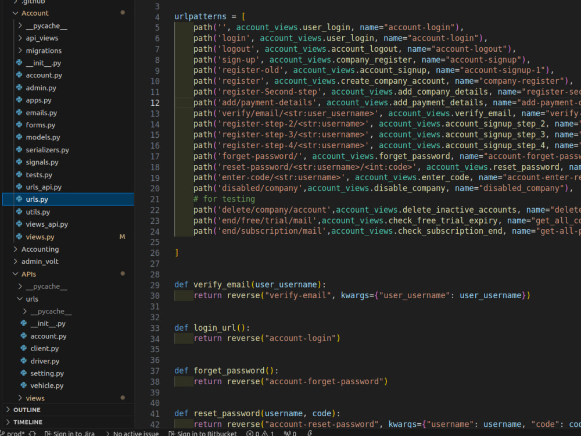Click the Python icon of utils.py

[x=19, y=212]
